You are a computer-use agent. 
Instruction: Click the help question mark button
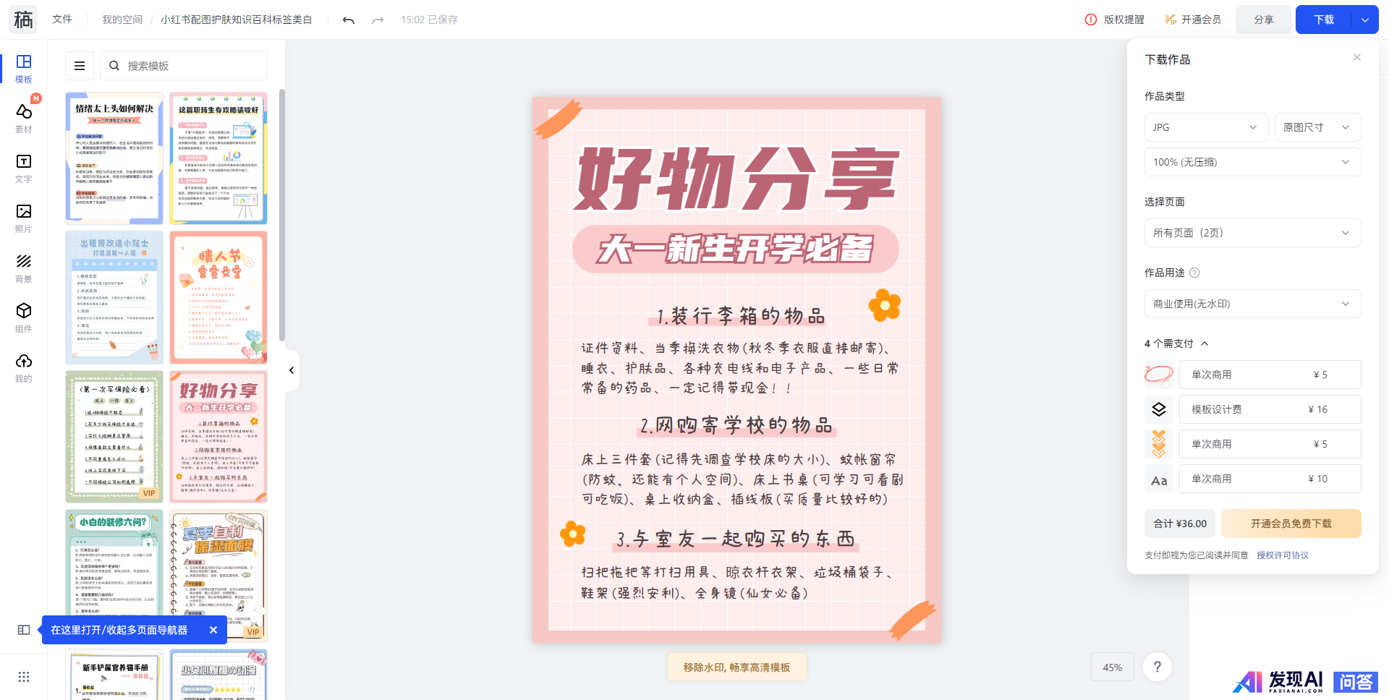tap(1157, 667)
